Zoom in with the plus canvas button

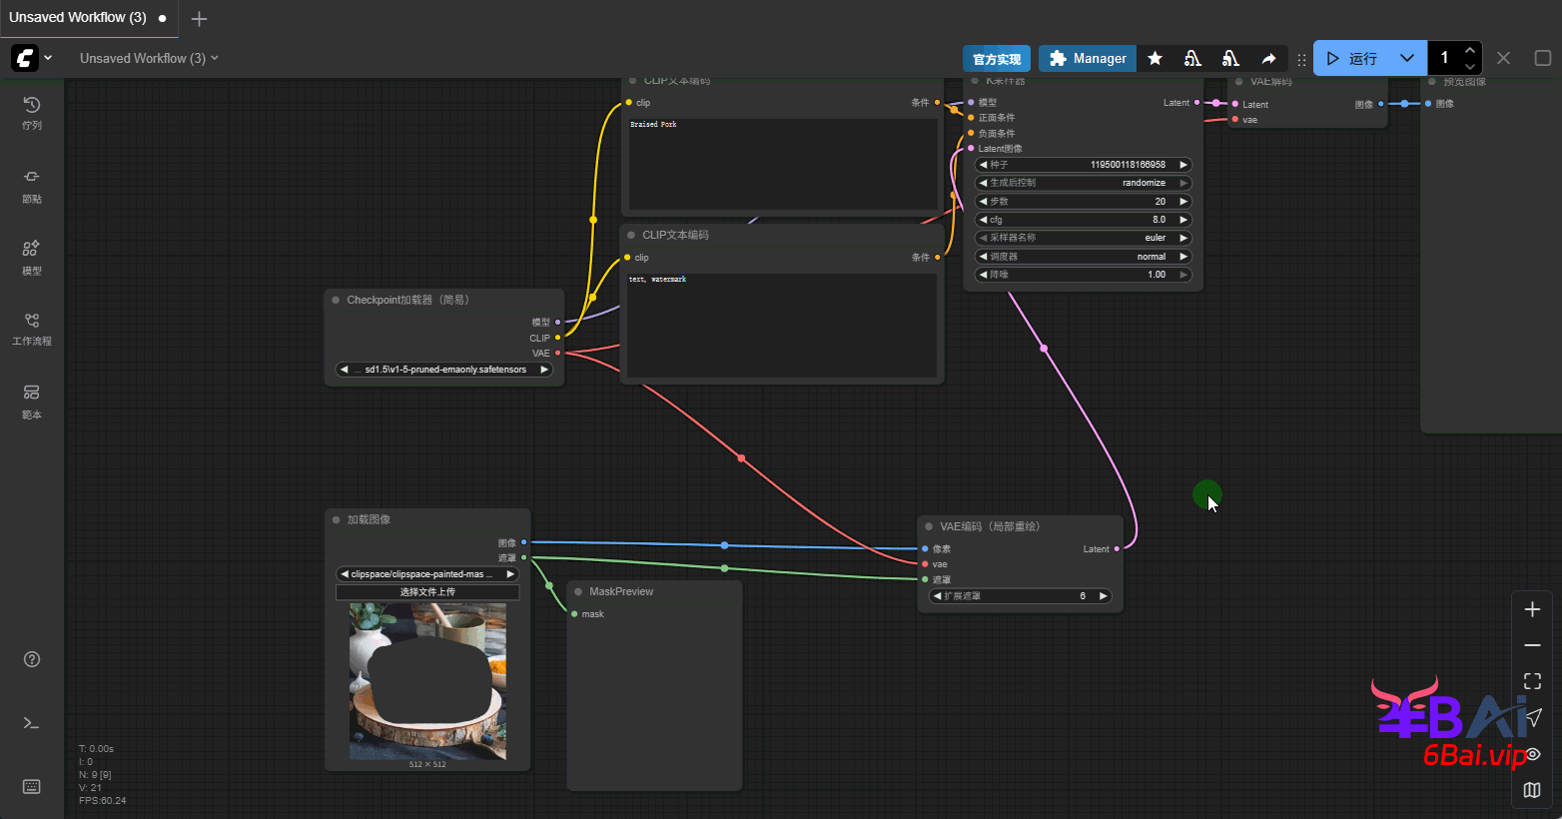tap(1532, 609)
